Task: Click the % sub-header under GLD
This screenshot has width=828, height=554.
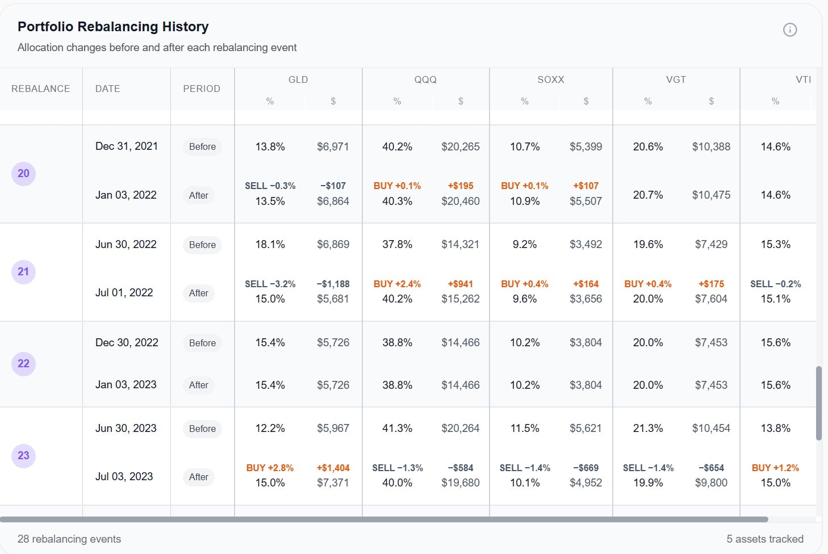Action: 270,101
